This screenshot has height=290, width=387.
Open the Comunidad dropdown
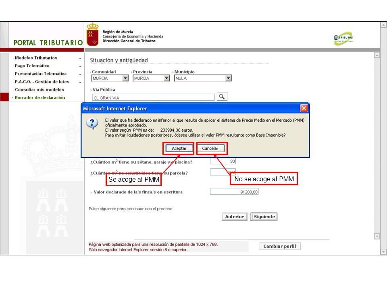(125, 78)
